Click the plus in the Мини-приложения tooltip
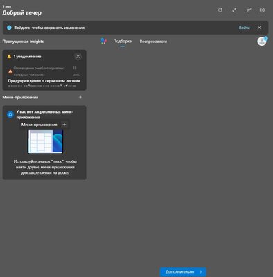Image resolution: width=273 pixels, height=277 pixels. (64, 125)
